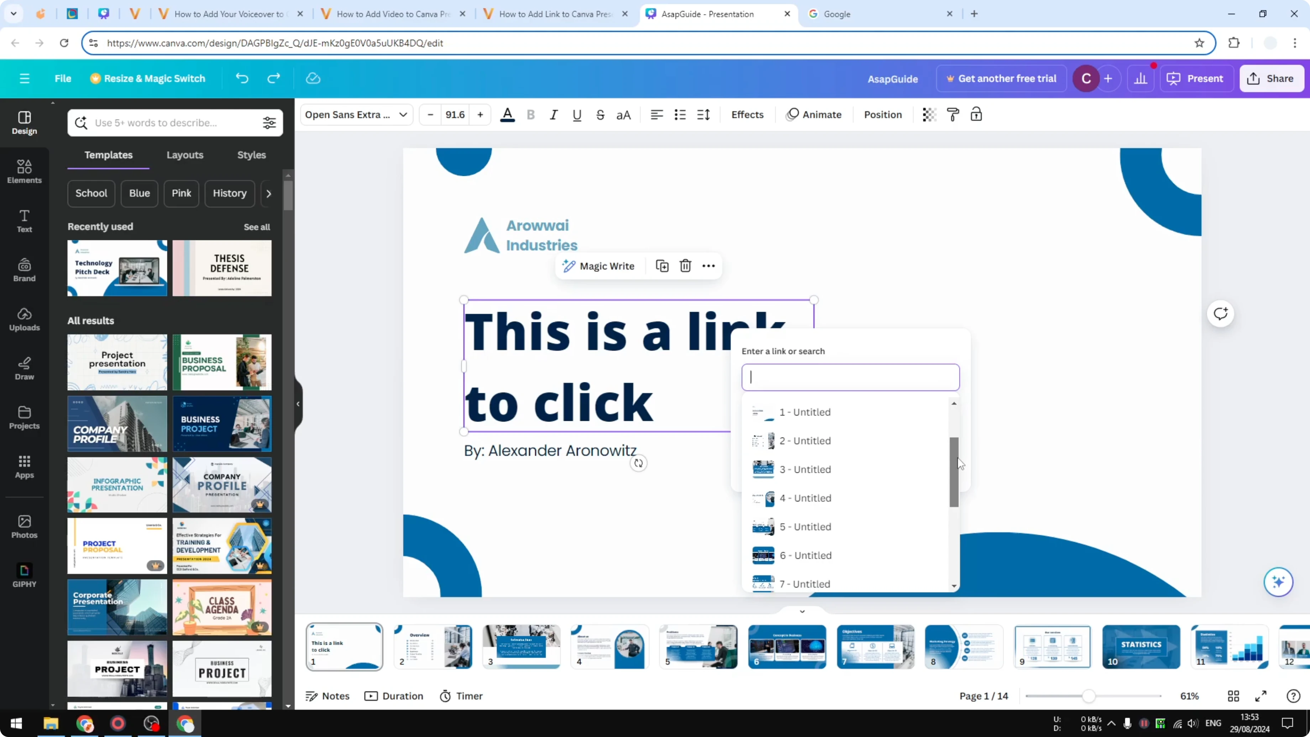Toggle the lock on the element

tap(976, 115)
